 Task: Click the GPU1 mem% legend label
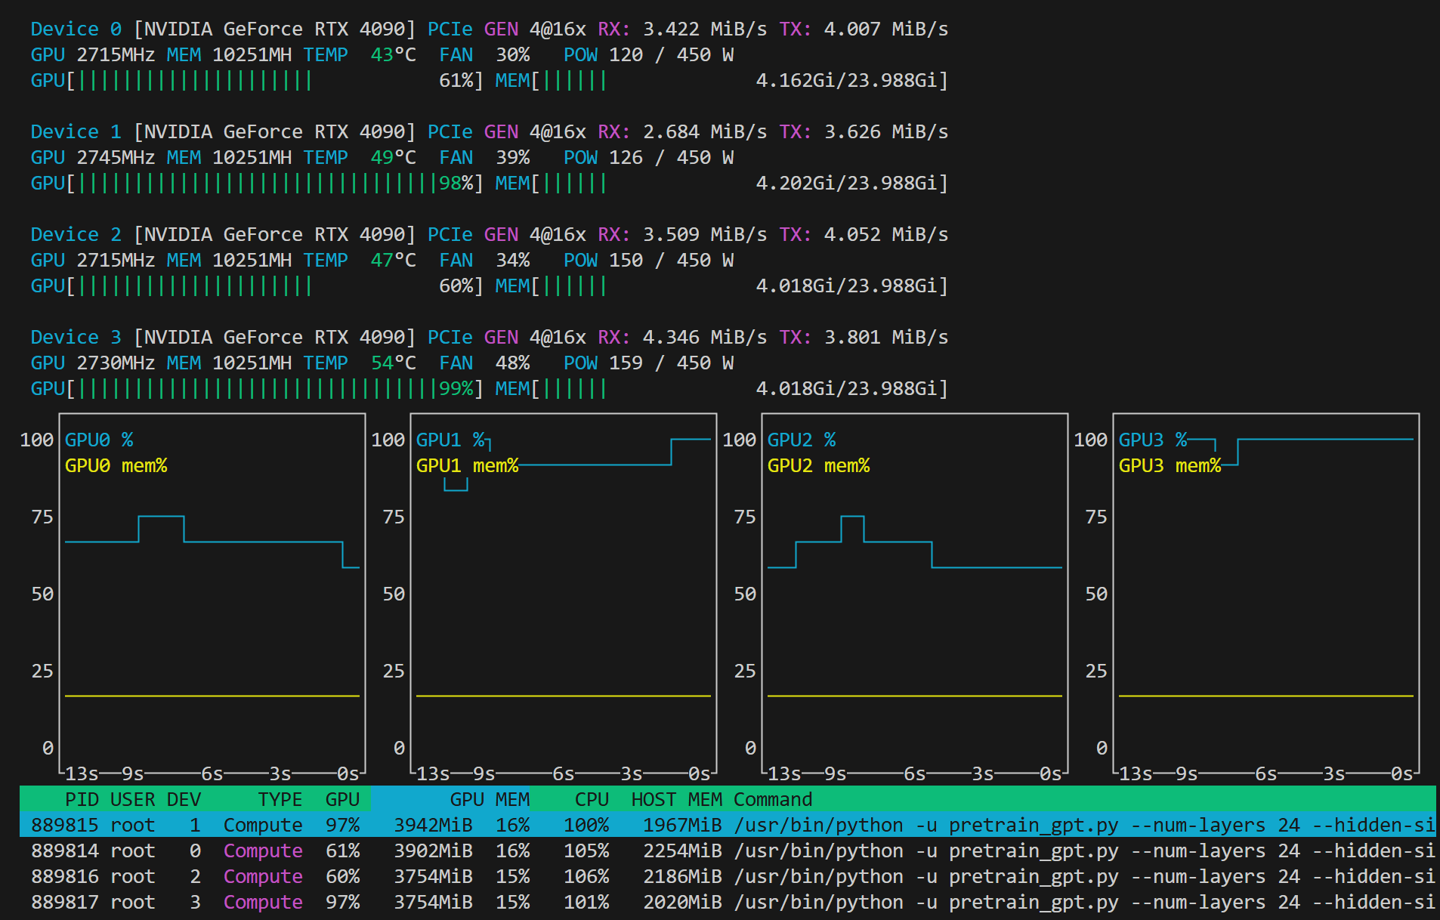point(467,466)
